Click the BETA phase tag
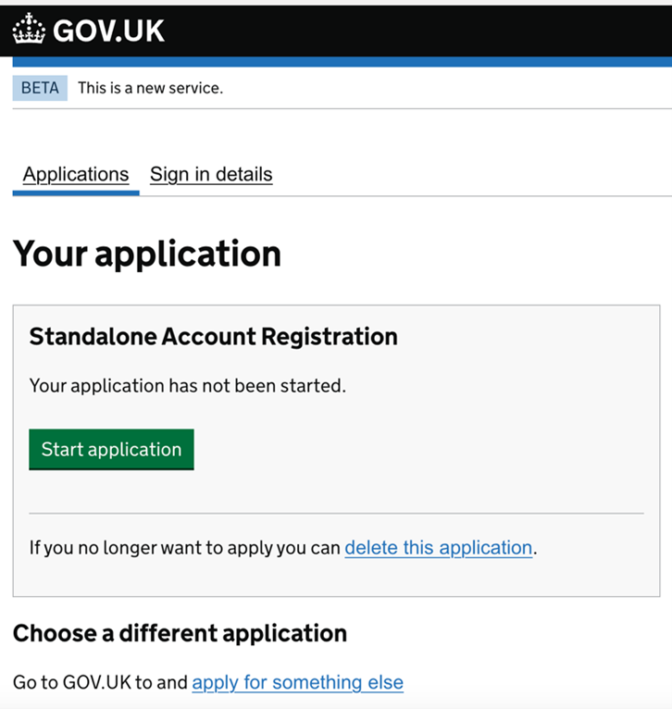The image size is (672, 709). 40,88
